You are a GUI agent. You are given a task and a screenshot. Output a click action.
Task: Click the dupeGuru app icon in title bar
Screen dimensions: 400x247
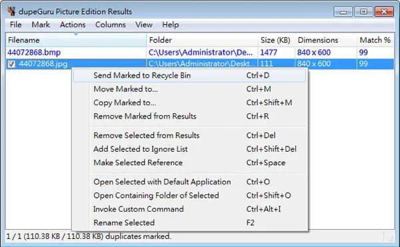[x=11, y=11]
